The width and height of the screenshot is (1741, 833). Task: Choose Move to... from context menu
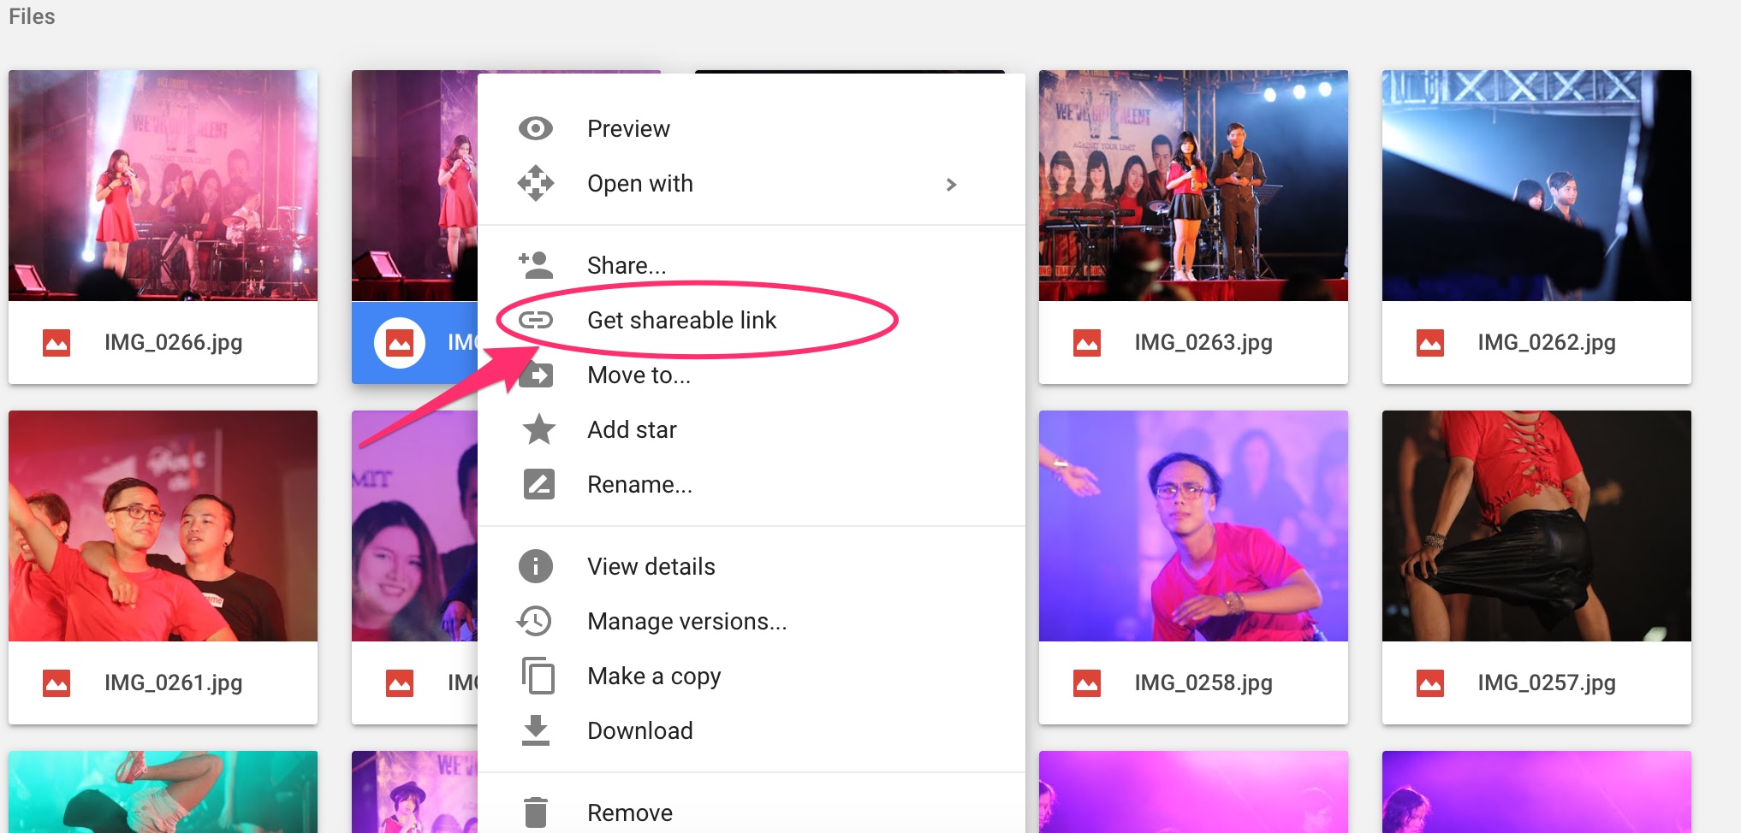[x=639, y=375]
